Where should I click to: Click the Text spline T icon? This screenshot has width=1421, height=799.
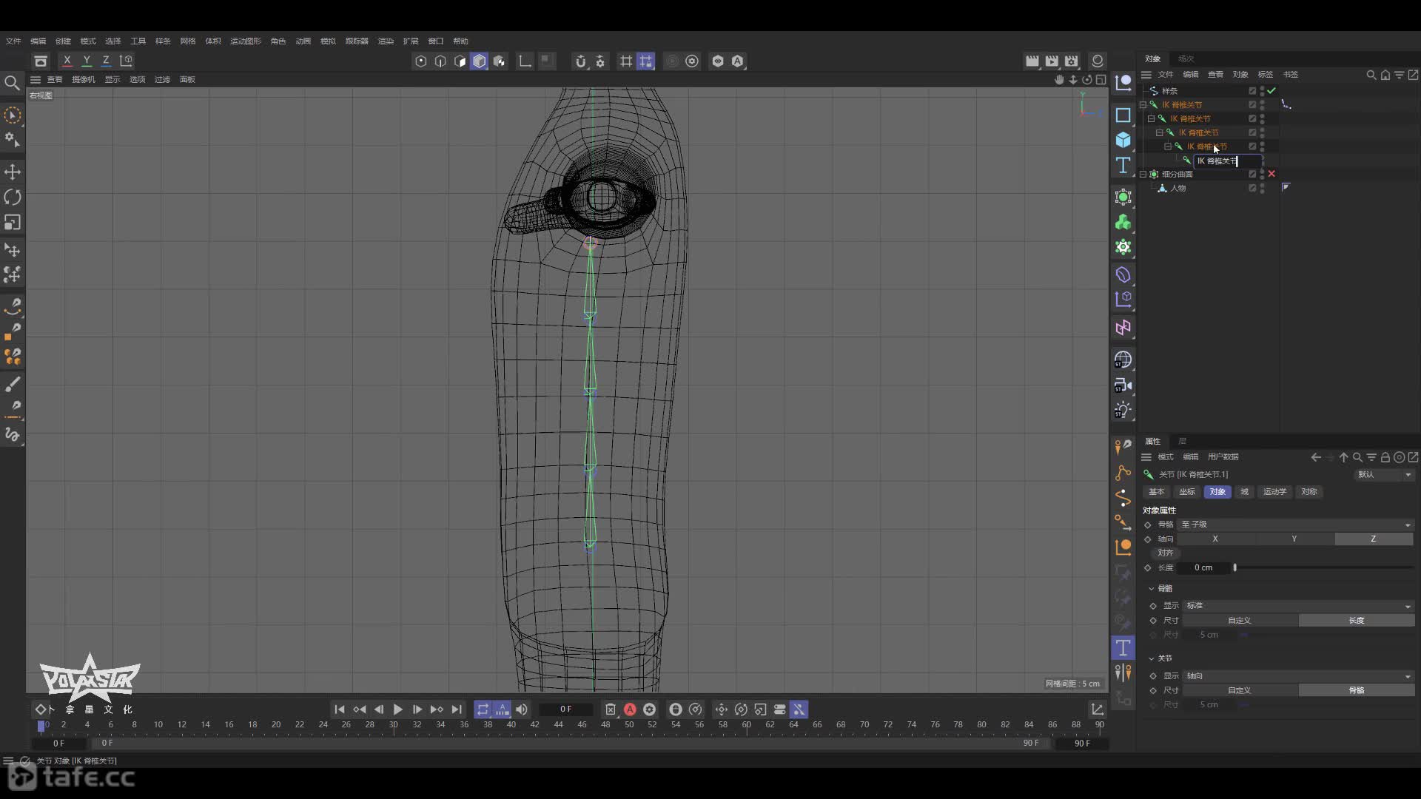[x=1123, y=165]
